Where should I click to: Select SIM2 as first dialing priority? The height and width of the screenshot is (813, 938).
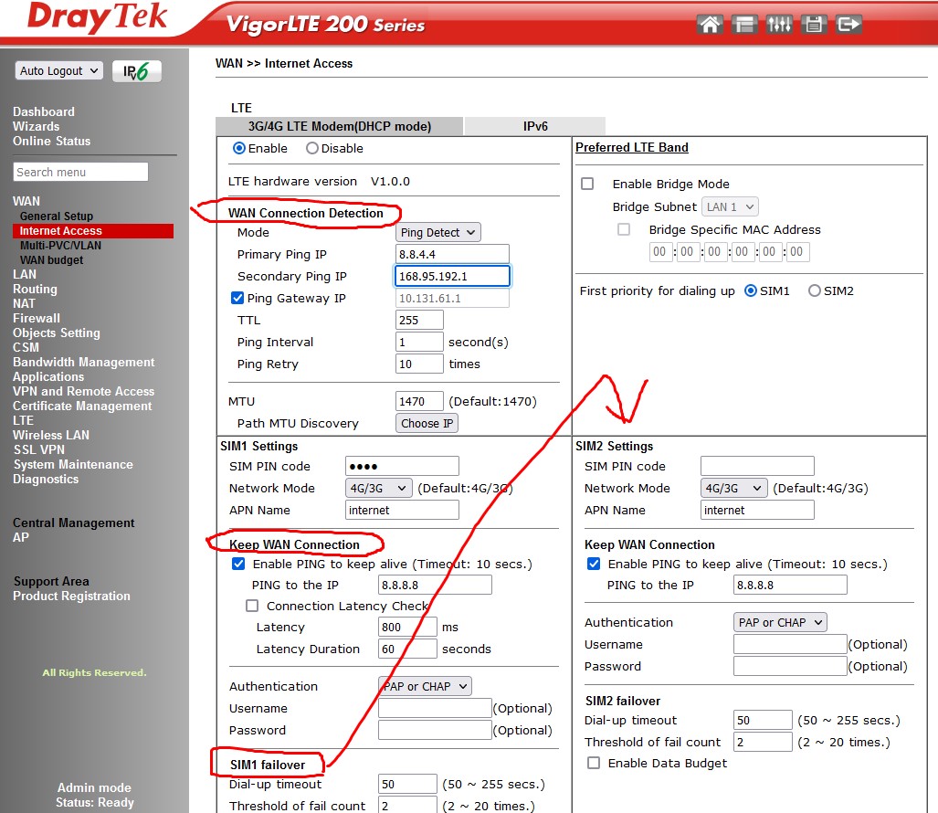click(x=815, y=291)
